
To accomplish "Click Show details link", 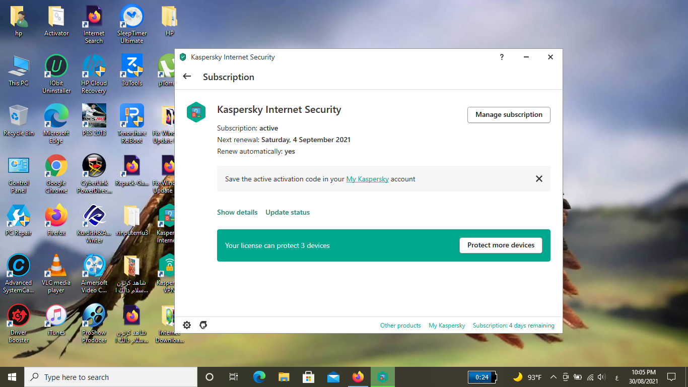I will [x=237, y=212].
